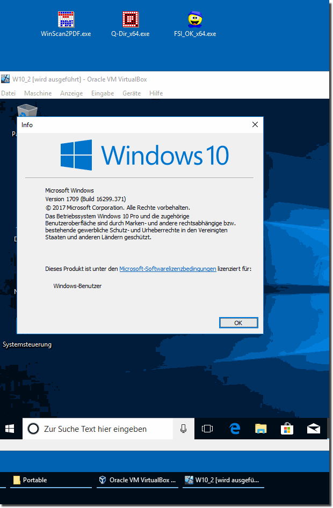Close the Info dialog
Image resolution: width=333 pixels, height=508 pixels.
255,125
